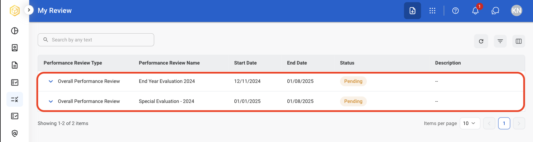
Task: Select the active review checklist sidebar icon
Action: (15, 100)
